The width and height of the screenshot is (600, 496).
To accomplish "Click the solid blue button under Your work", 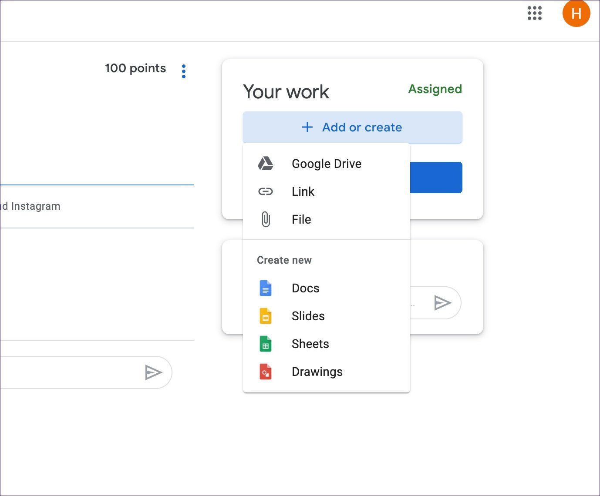I will pos(436,178).
